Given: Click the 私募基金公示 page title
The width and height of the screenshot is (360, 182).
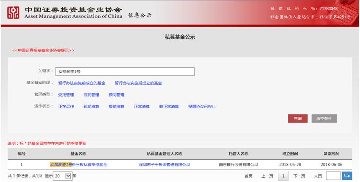Looking at the screenshot, I should point(180,37).
